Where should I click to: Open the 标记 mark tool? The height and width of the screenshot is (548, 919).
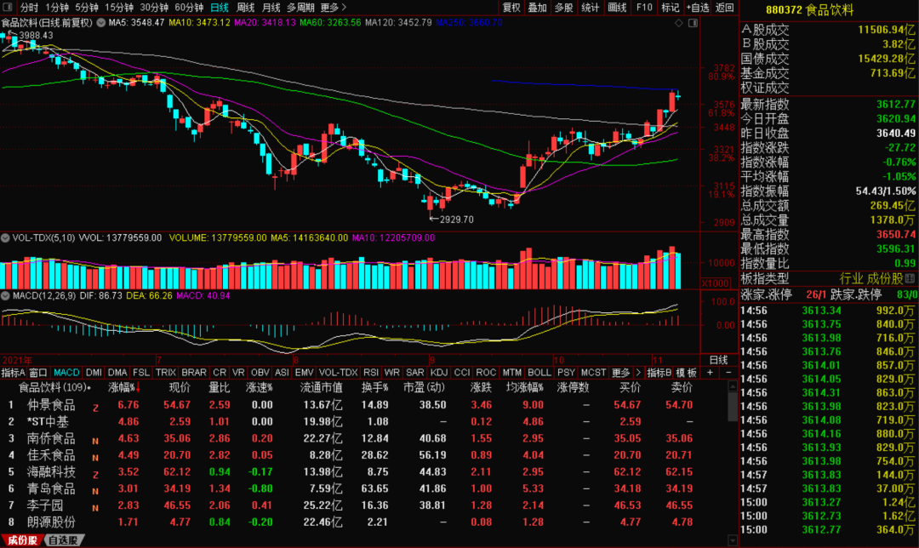[x=671, y=8]
